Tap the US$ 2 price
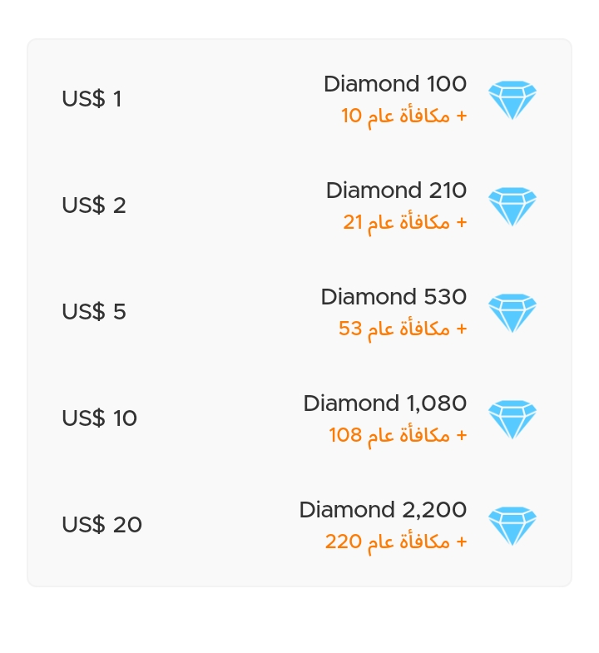This screenshot has width=599, height=653. pyautogui.click(x=94, y=205)
